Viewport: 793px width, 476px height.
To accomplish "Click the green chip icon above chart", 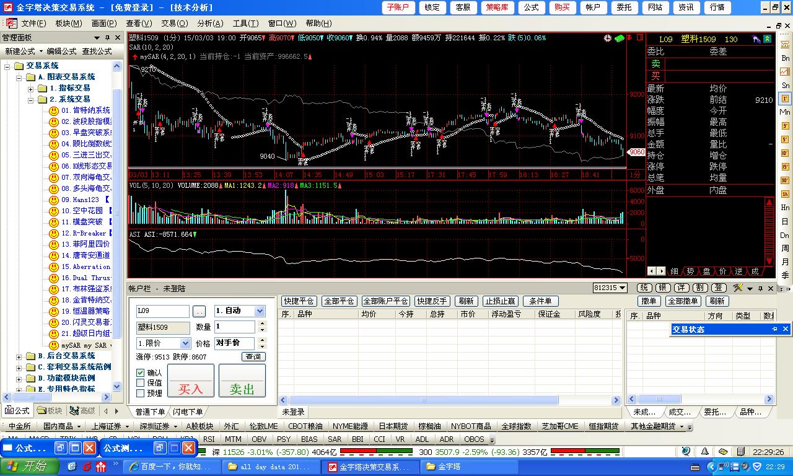I will click(x=620, y=38).
